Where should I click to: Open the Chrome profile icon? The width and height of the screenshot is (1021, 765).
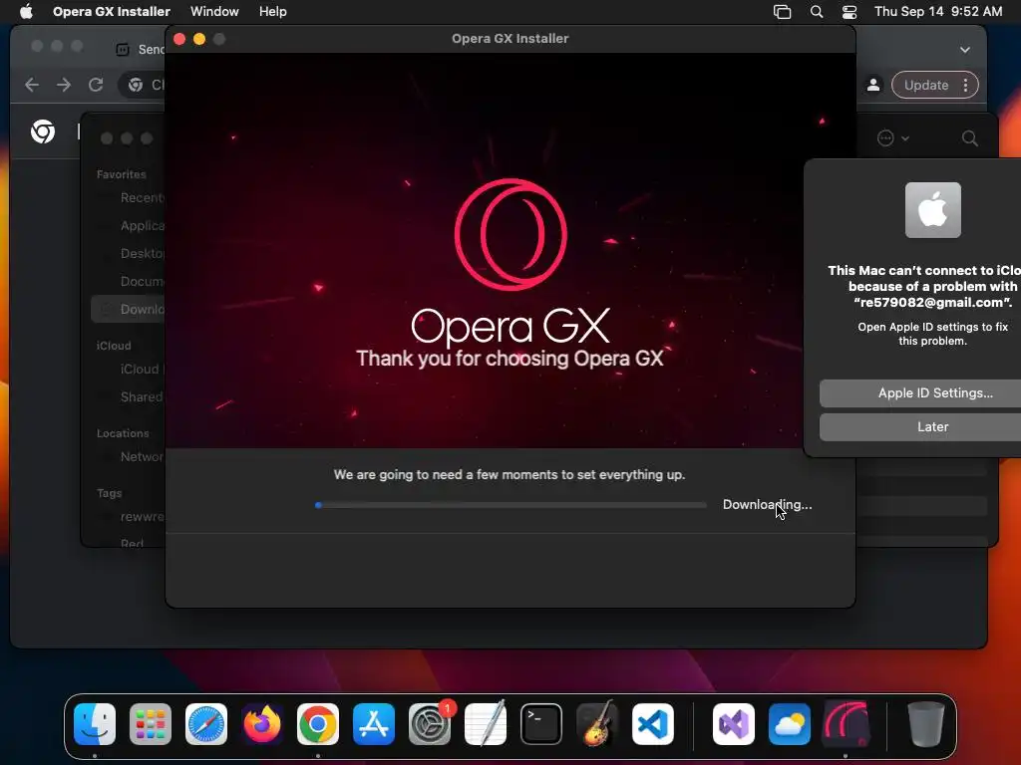(873, 86)
